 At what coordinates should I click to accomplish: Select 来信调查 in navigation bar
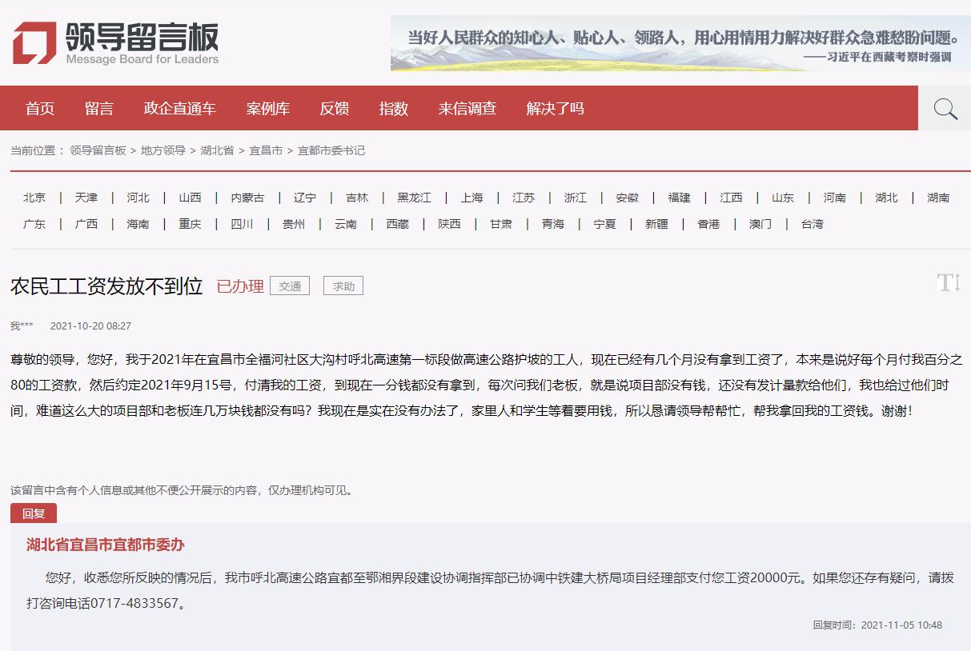[467, 109]
